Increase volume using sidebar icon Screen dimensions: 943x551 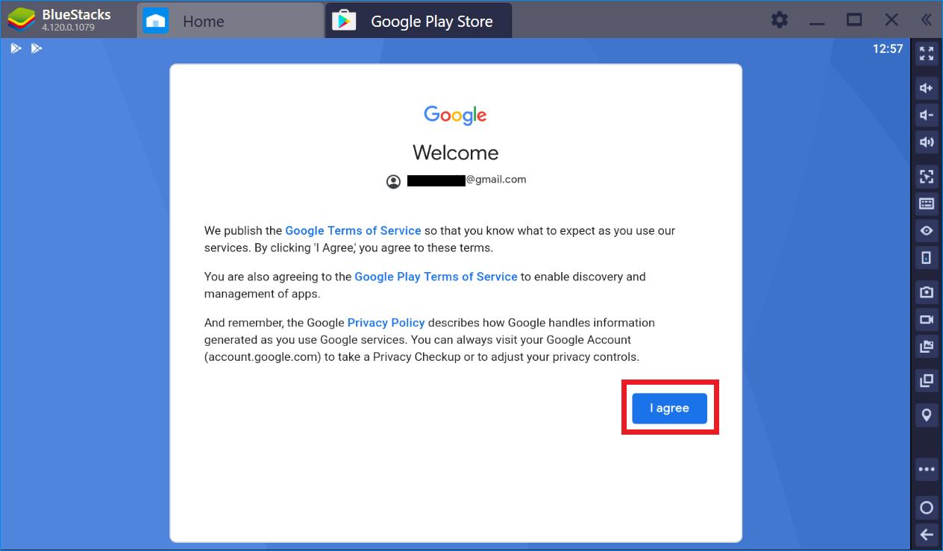[x=927, y=88]
